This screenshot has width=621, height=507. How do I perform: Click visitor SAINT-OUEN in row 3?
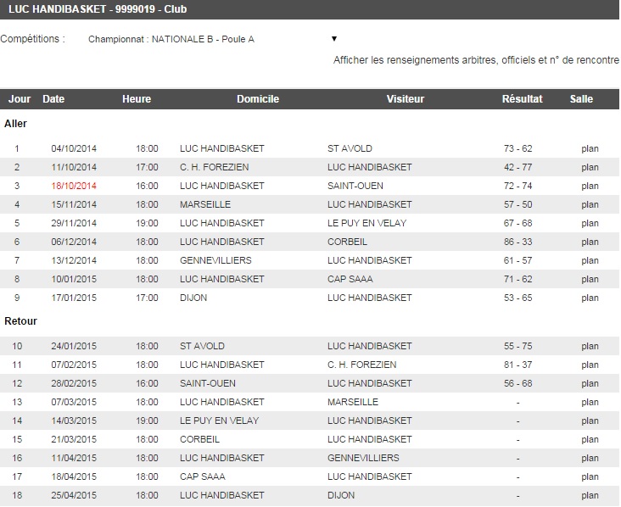click(355, 186)
